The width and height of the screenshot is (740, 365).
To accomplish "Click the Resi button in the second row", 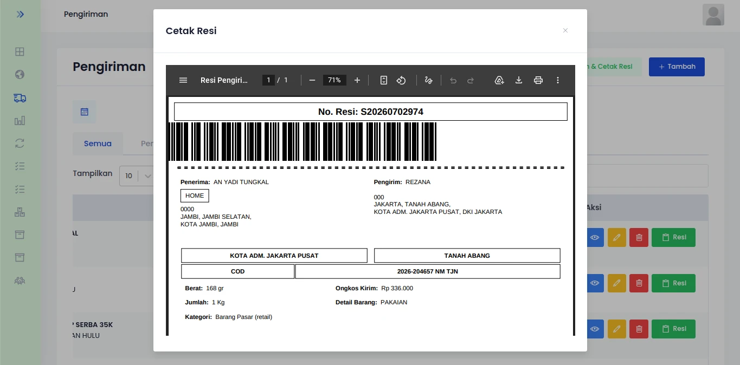I will tap(674, 283).
